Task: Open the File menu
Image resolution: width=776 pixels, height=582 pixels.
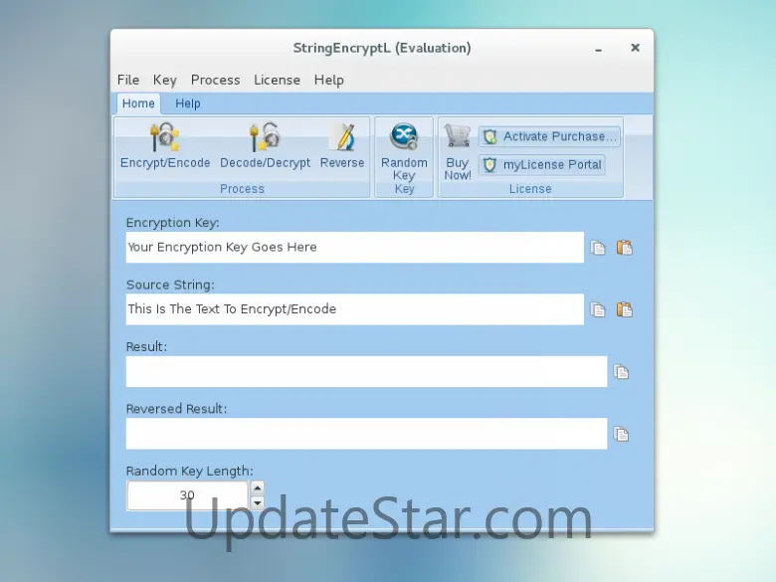Action: coord(128,80)
